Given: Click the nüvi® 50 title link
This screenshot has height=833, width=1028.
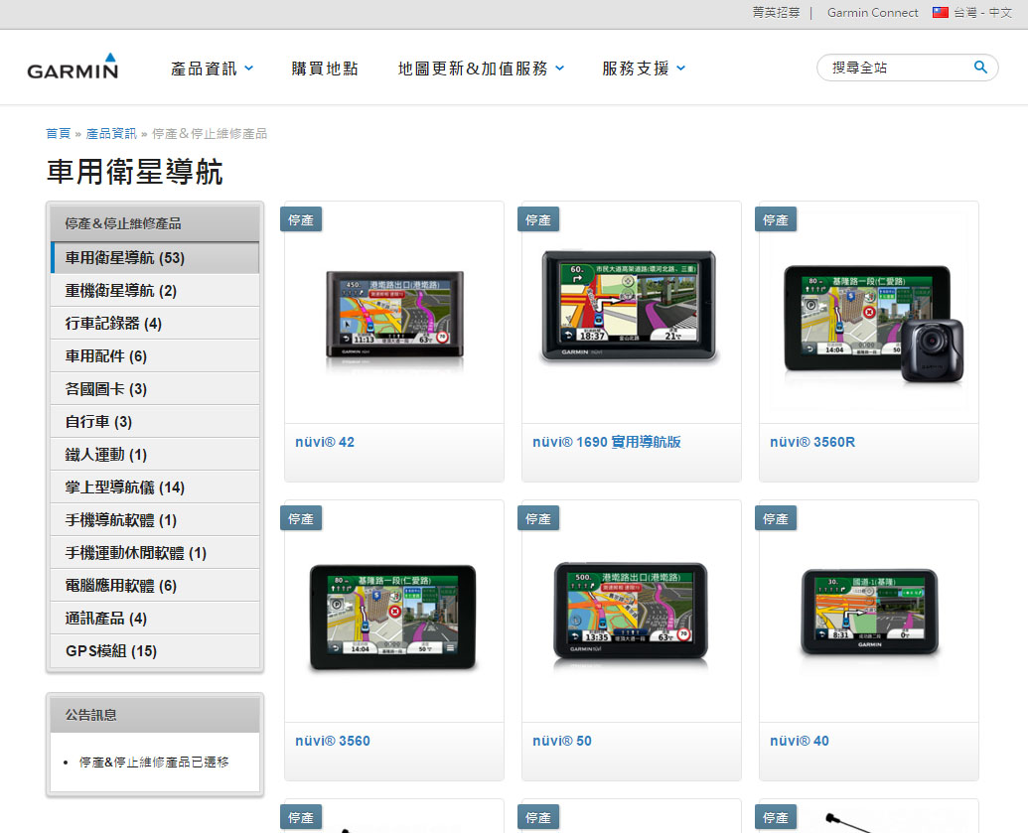Looking at the screenshot, I should tap(562, 741).
